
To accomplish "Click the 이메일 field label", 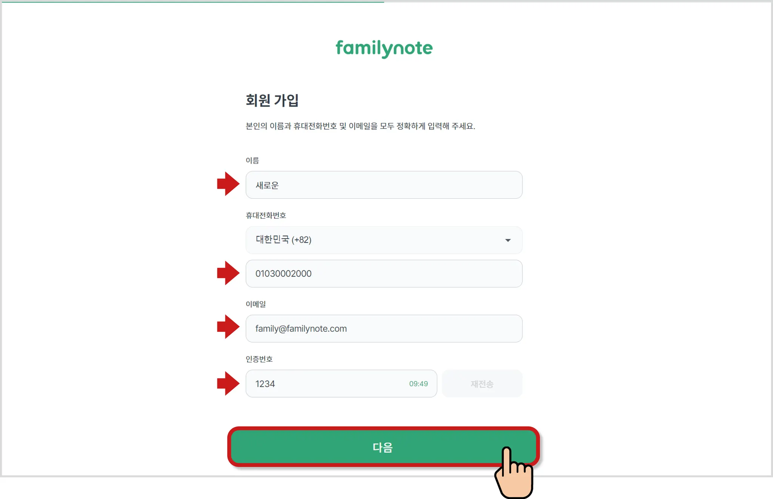I will pos(256,304).
